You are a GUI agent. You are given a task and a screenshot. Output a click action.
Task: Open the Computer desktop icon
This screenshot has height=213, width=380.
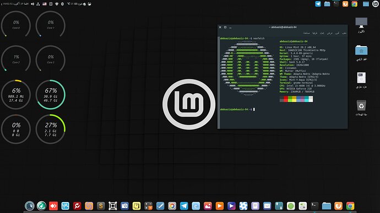(x=361, y=25)
